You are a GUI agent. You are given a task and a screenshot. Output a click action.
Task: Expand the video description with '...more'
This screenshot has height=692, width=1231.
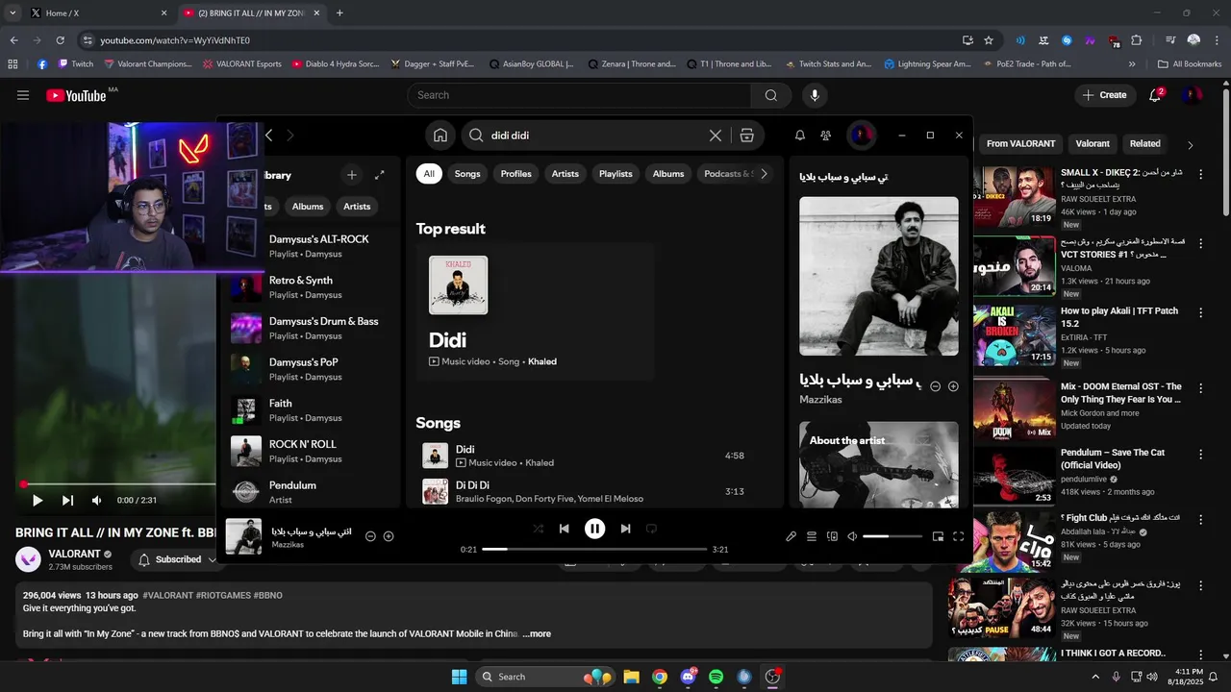[x=537, y=634]
